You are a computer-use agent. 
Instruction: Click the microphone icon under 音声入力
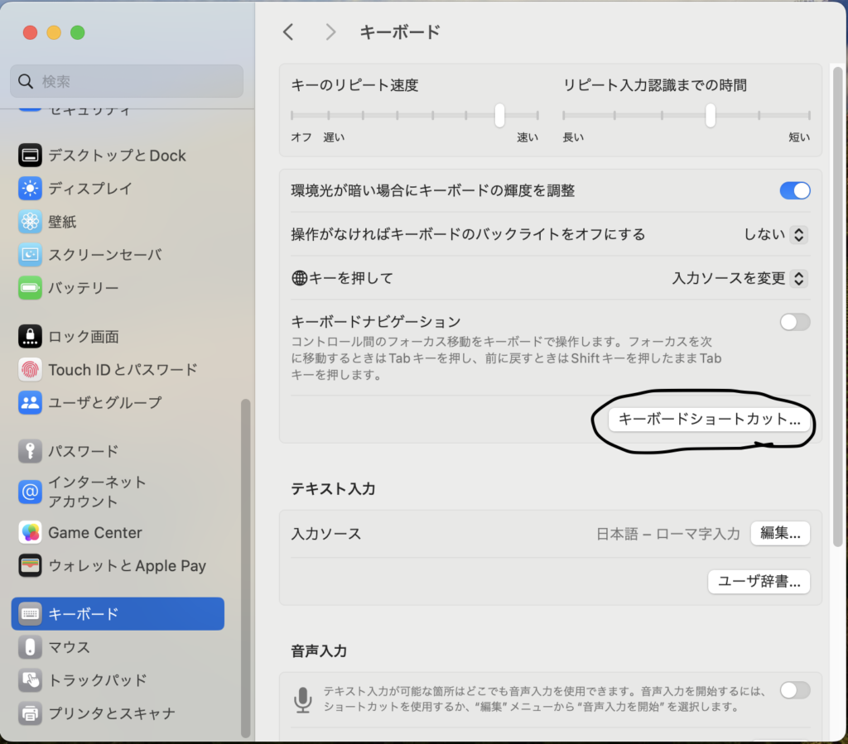click(303, 699)
